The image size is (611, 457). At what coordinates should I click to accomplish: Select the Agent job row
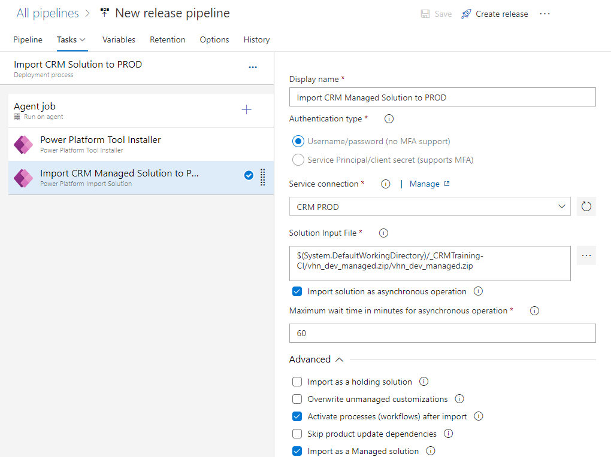pyautogui.click(x=141, y=110)
